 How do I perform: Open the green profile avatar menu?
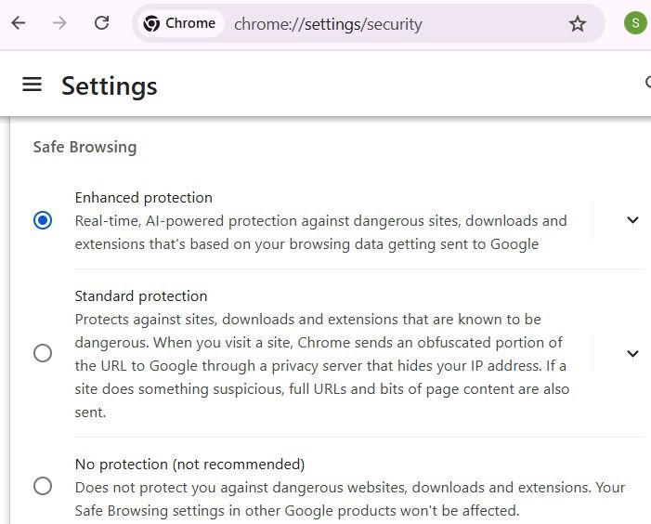[x=635, y=23]
